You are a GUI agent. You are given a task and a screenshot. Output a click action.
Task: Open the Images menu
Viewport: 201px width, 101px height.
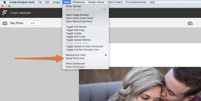56,2
